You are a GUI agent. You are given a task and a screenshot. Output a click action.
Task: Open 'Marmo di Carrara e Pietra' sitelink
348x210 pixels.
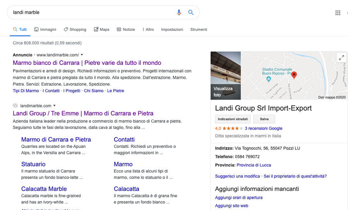tap(56, 140)
